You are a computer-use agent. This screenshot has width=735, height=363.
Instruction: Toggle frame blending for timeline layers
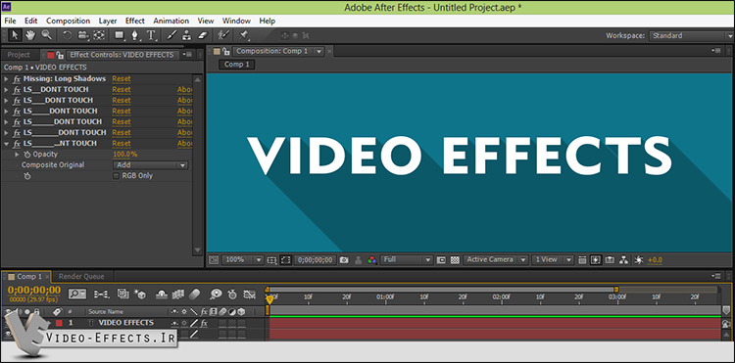tap(178, 295)
